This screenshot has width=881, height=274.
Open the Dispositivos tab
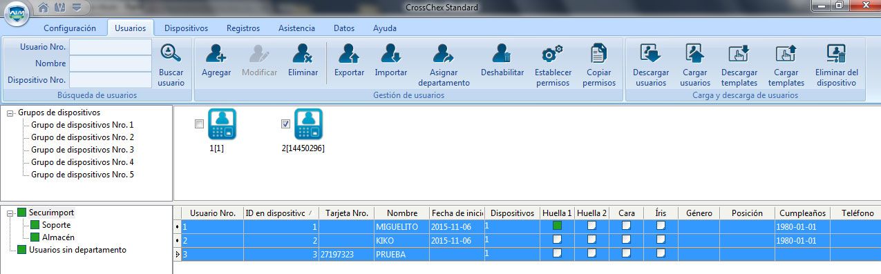point(187,28)
